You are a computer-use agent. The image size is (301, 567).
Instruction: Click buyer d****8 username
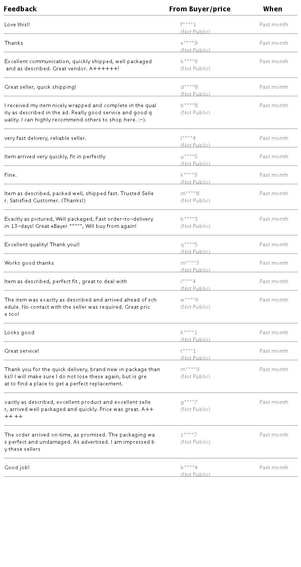(x=189, y=87)
